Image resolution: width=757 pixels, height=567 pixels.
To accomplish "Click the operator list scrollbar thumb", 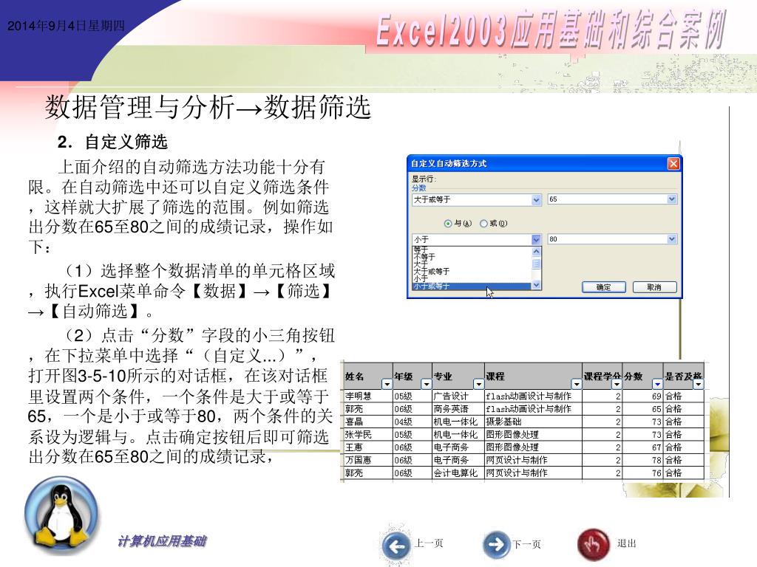I will coord(537,264).
